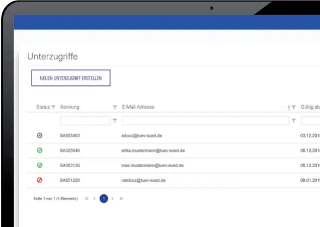Click the filter icon beside E-Mail search box

pos(294,121)
